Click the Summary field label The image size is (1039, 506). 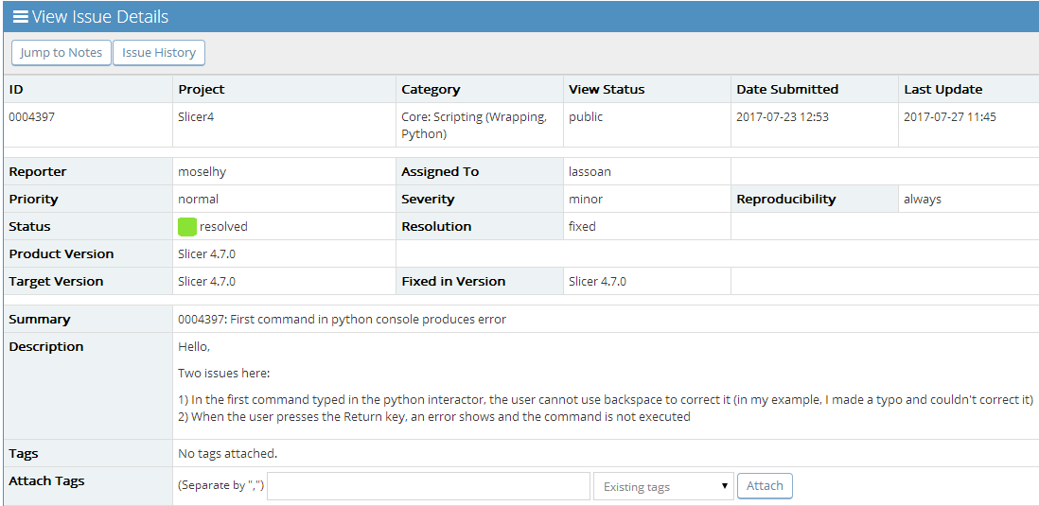39,320
